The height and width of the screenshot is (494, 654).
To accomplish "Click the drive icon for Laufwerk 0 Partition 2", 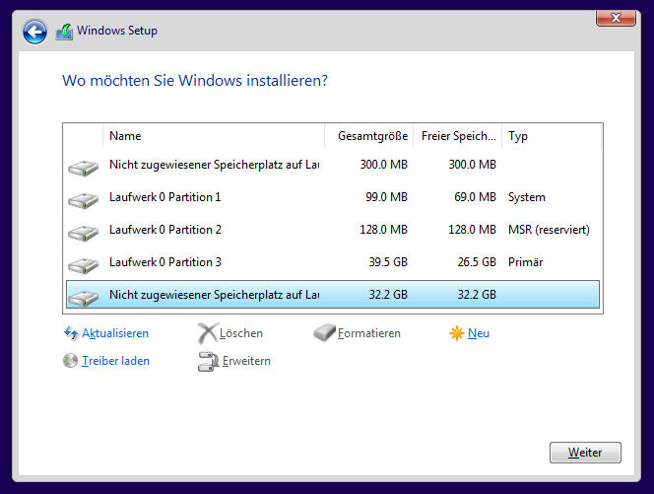I will [x=83, y=234].
